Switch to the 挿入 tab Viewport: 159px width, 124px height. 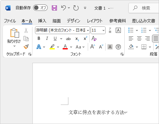click(x=42, y=21)
